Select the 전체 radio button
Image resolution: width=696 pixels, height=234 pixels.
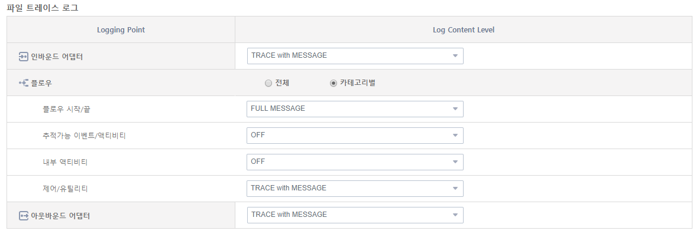(268, 83)
